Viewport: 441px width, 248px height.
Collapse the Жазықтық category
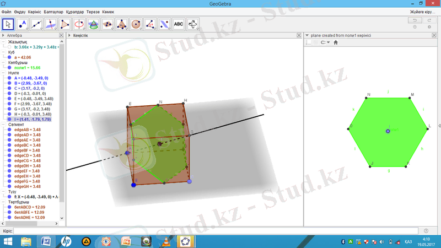coord(4,42)
